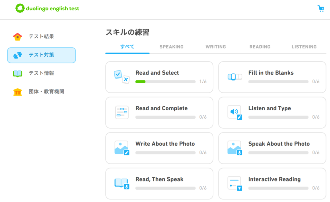This screenshot has width=330, height=202.
Task: Start the Read and Complete practice
Action: 159,112
